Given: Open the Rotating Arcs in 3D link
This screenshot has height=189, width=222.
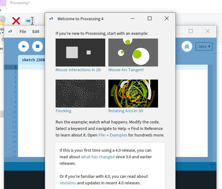Looking at the screenshot, I should click(x=125, y=111).
